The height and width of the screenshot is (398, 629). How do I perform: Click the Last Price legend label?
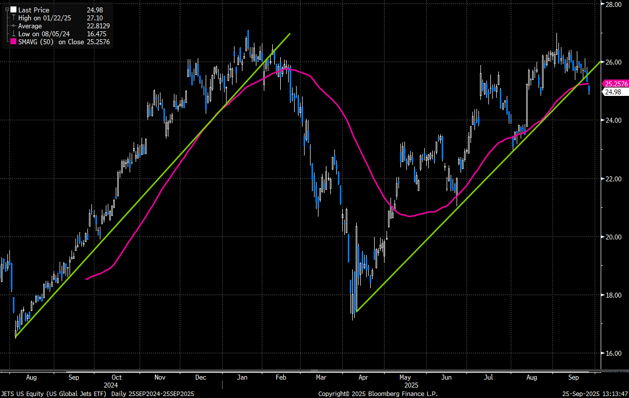(33, 10)
